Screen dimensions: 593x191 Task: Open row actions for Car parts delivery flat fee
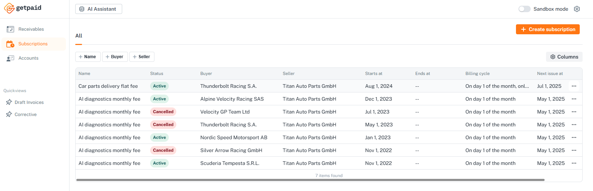tap(574, 86)
